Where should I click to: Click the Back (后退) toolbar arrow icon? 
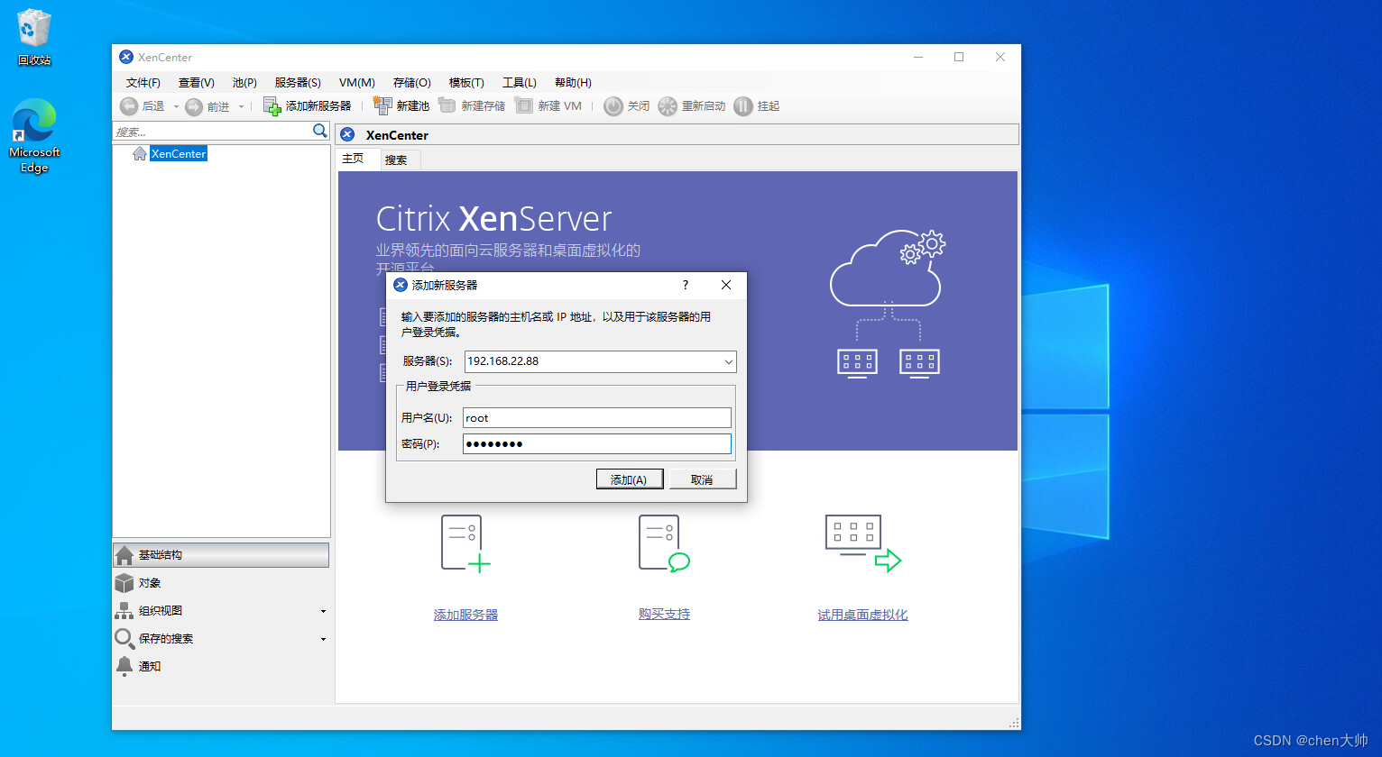tap(129, 106)
